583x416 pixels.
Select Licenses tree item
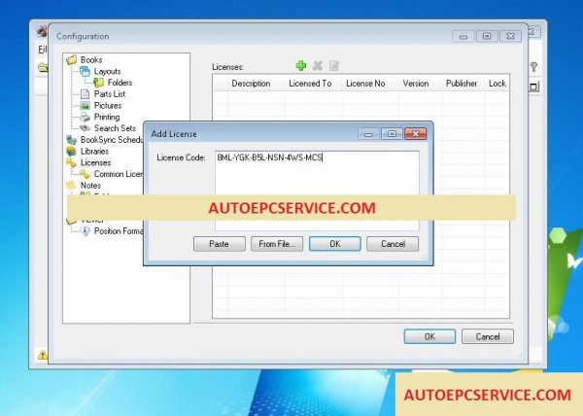[x=95, y=163]
